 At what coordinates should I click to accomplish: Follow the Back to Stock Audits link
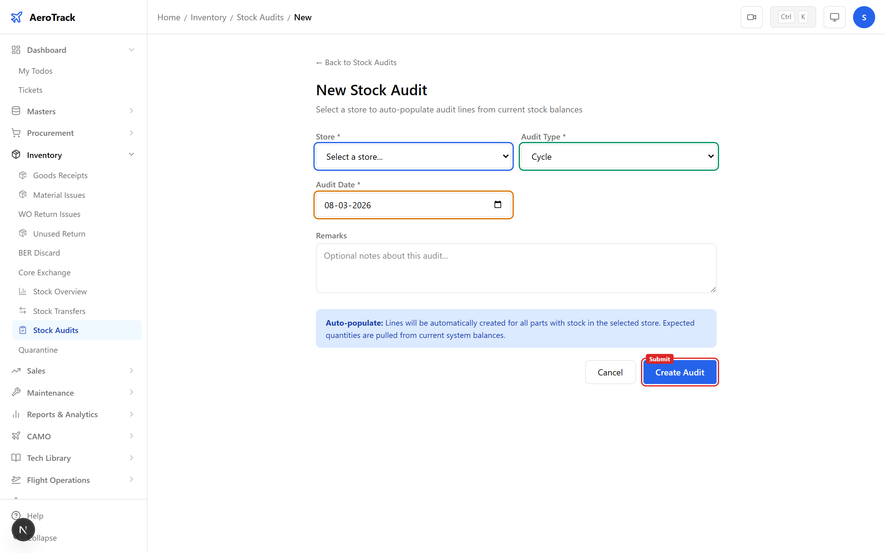click(356, 62)
